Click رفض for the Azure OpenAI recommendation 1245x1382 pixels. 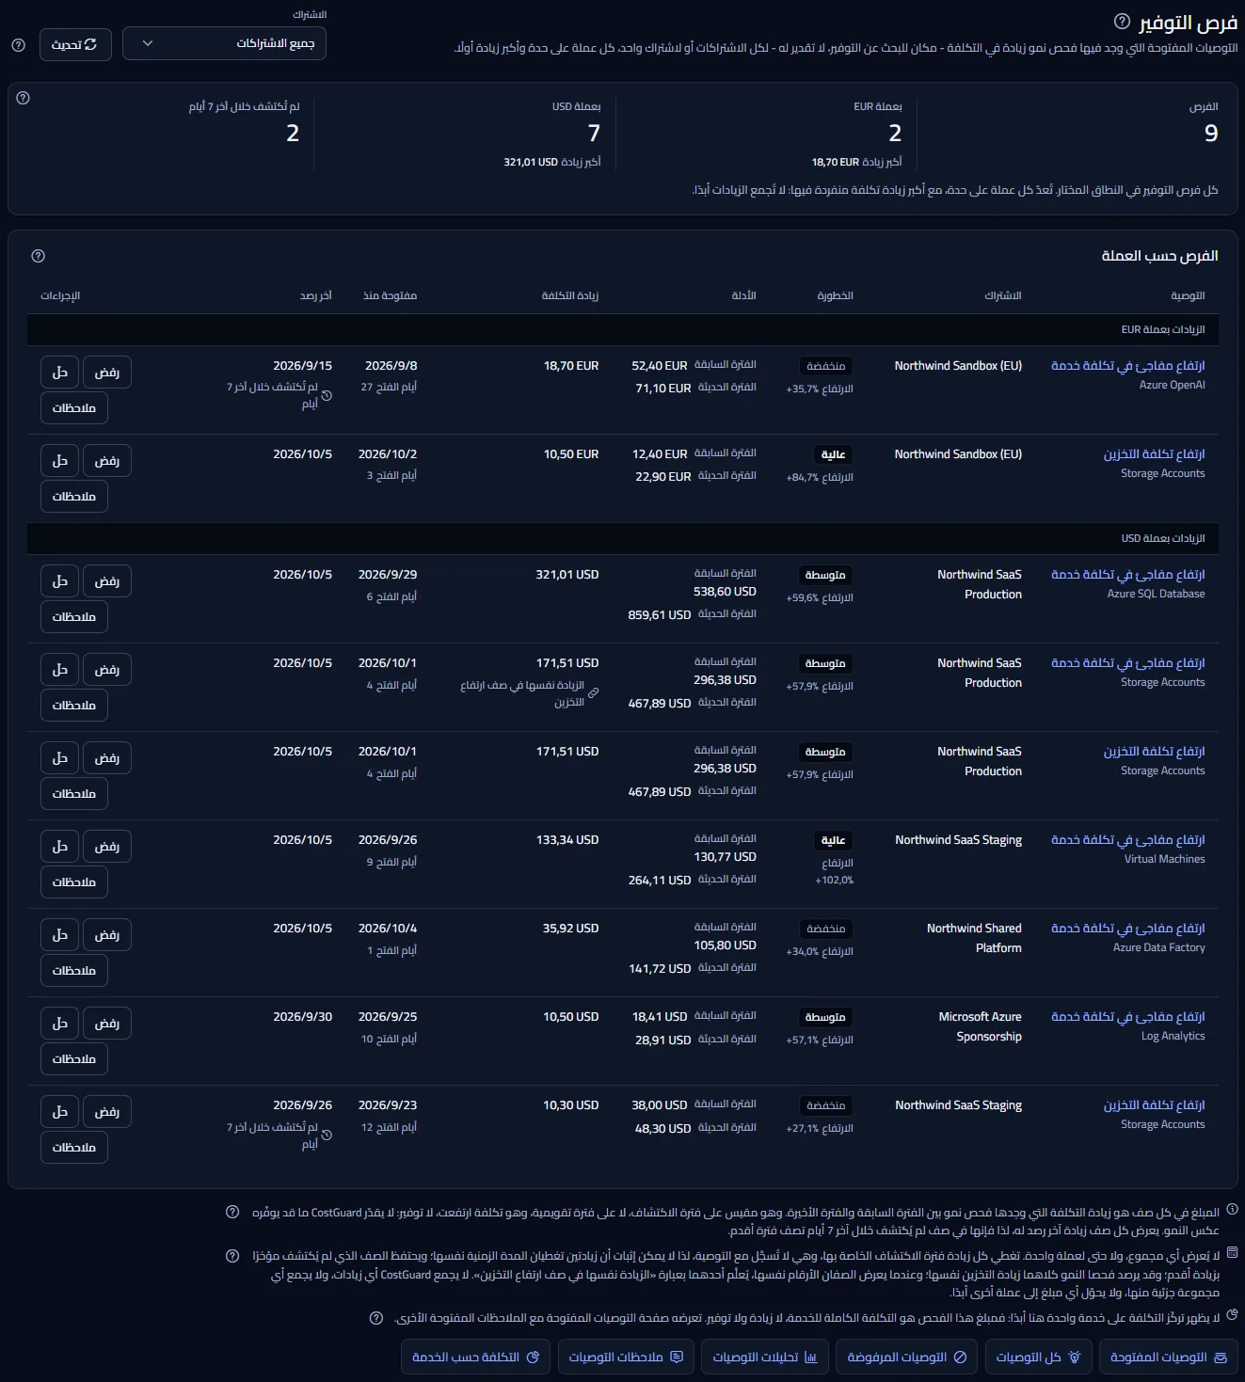pos(107,373)
